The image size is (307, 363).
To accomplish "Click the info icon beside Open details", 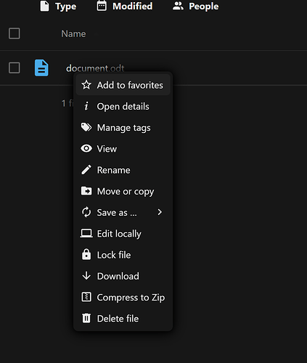I will point(86,106).
